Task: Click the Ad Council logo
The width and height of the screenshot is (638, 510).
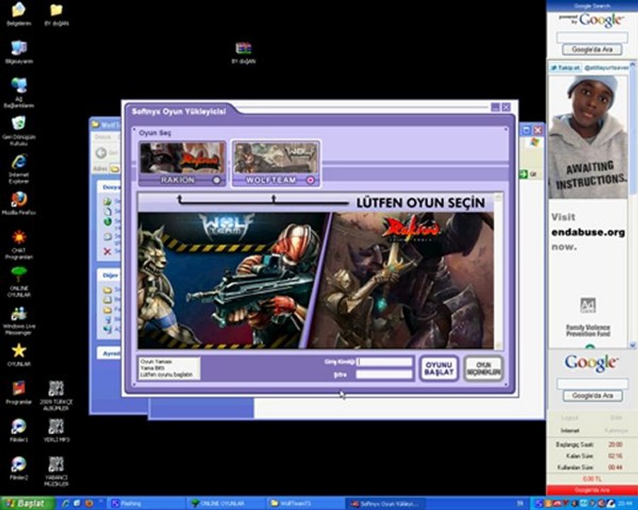Action: click(588, 305)
